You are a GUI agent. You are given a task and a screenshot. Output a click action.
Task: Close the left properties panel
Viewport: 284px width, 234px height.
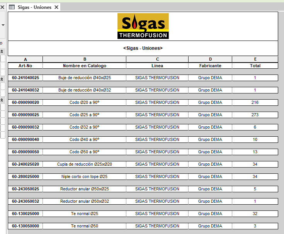pyautogui.click(x=2, y=7)
